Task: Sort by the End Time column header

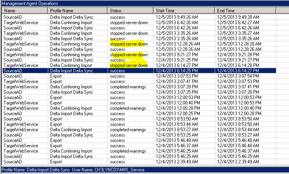Action: 245,11
